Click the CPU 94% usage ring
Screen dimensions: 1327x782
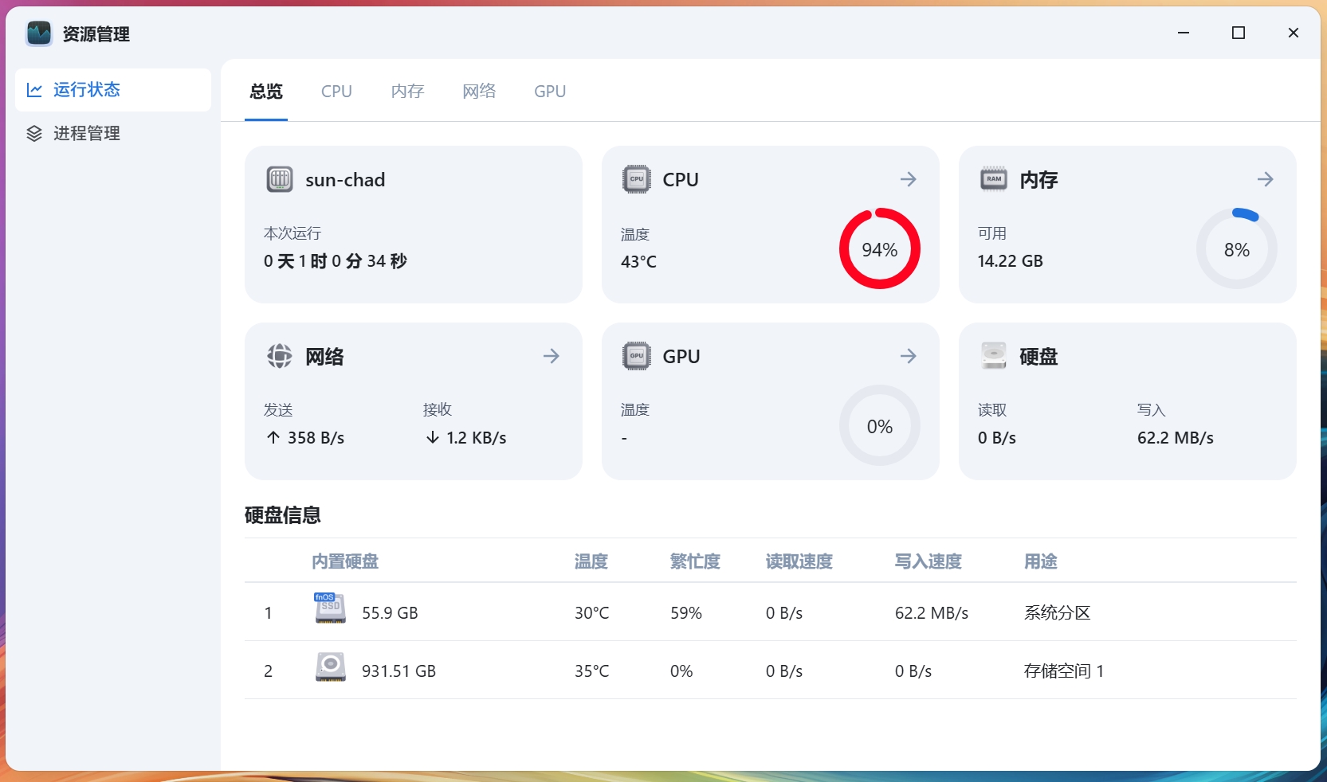880,248
